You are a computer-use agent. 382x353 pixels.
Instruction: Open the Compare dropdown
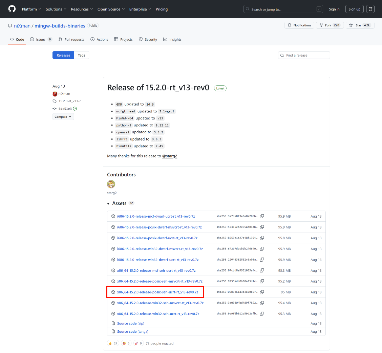(x=63, y=117)
